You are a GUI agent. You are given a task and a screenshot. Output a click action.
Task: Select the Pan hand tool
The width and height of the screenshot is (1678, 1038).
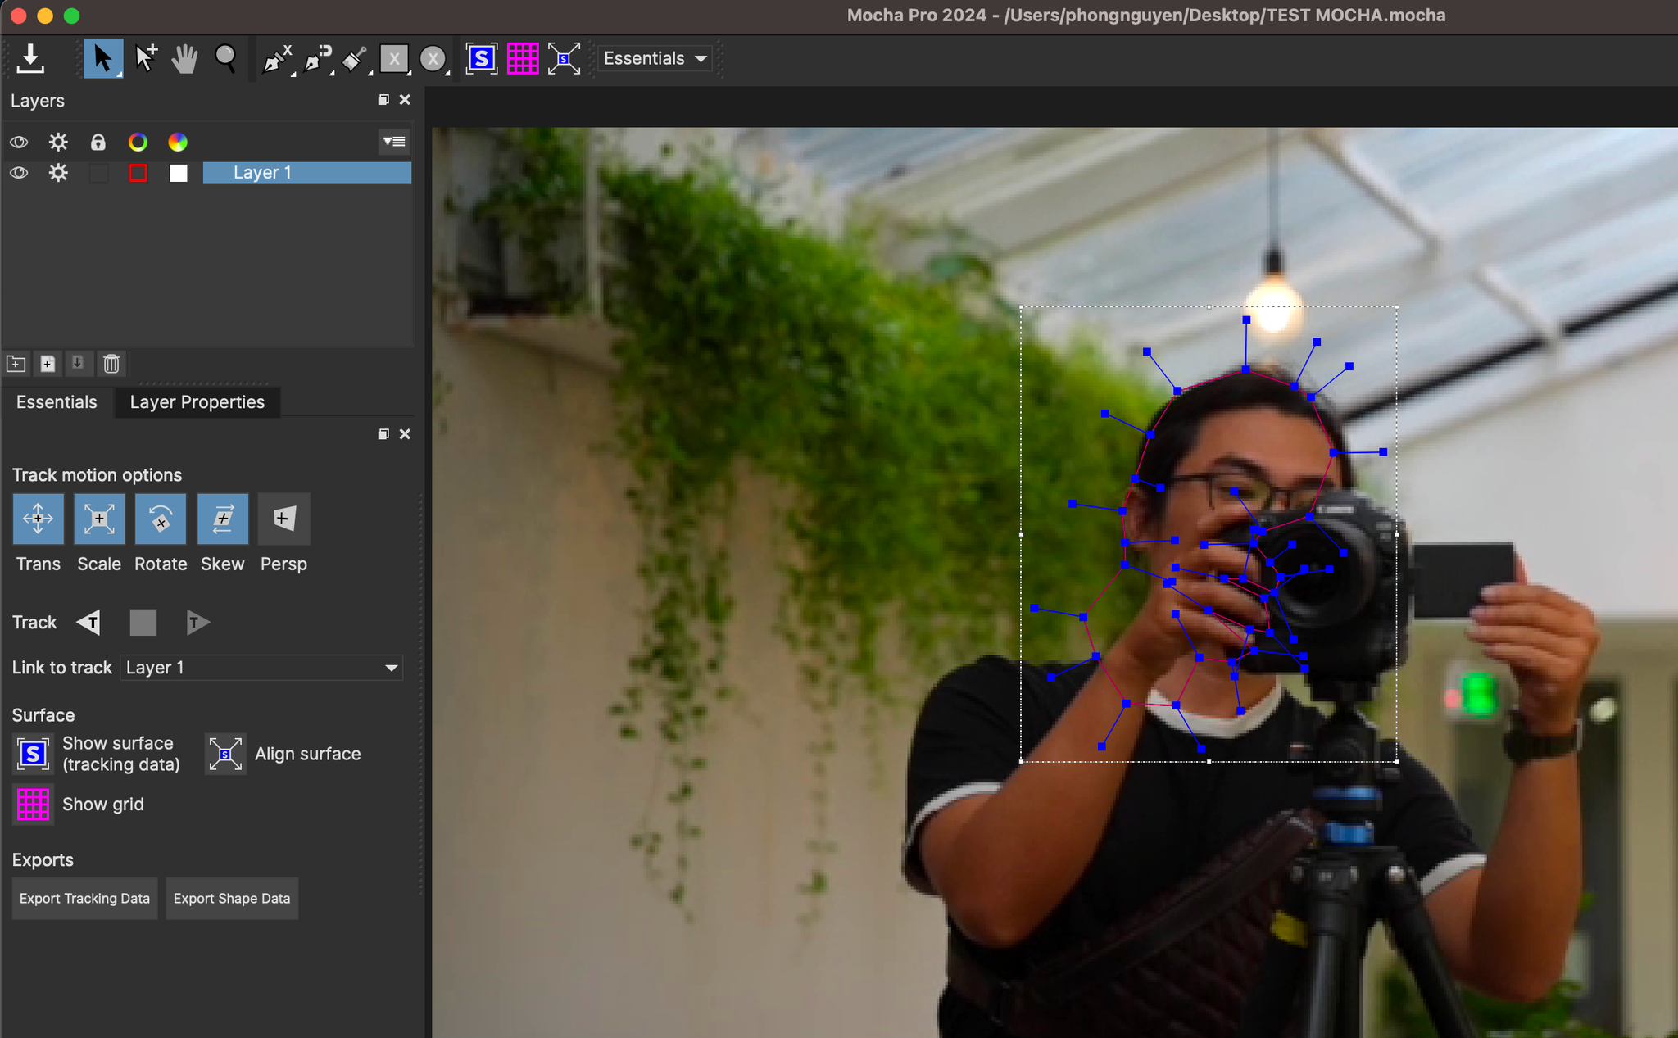pos(184,58)
